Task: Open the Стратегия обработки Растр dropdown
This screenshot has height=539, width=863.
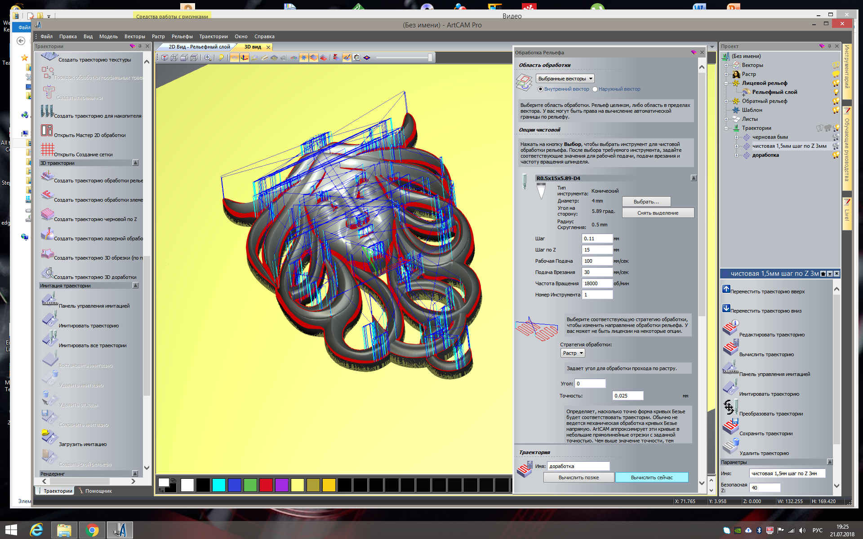Action: [573, 353]
